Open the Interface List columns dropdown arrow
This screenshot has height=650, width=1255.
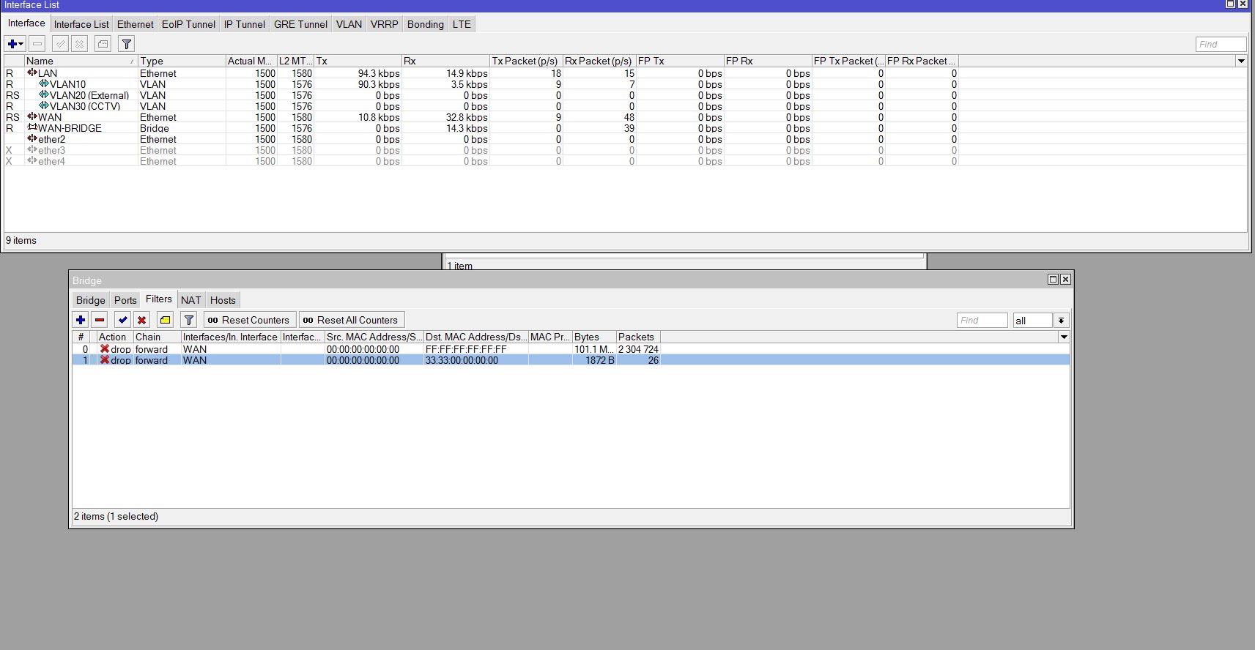click(1241, 61)
